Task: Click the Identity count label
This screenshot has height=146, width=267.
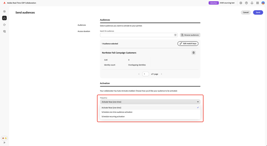Action: coord(110,65)
